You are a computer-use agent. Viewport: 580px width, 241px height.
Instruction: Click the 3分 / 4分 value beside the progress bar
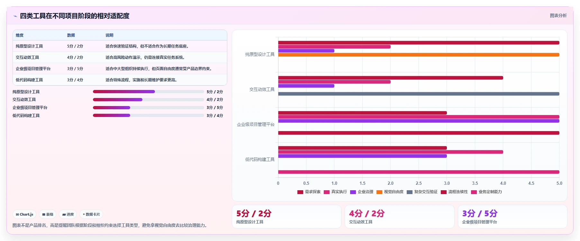[x=215, y=116]
